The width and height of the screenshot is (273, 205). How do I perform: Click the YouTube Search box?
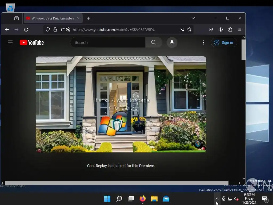click(x=108, y=42)
